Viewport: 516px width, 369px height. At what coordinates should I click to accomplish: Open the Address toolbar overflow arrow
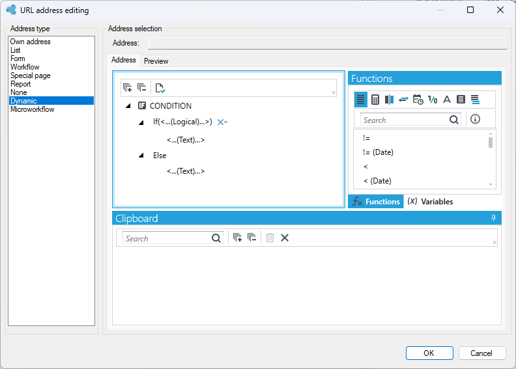[x=334, y=92]
